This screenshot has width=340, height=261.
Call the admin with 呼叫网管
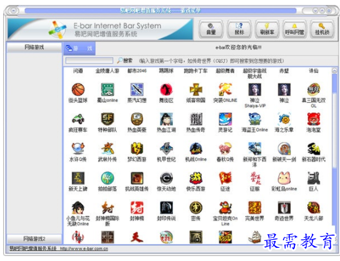[294, 29]
